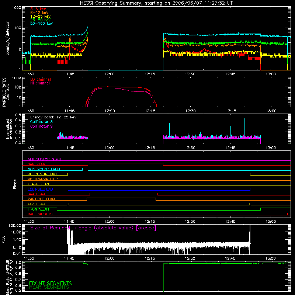Click the counts/s/detector axis label
Screen dimensions: 295x295
point(8,38)
